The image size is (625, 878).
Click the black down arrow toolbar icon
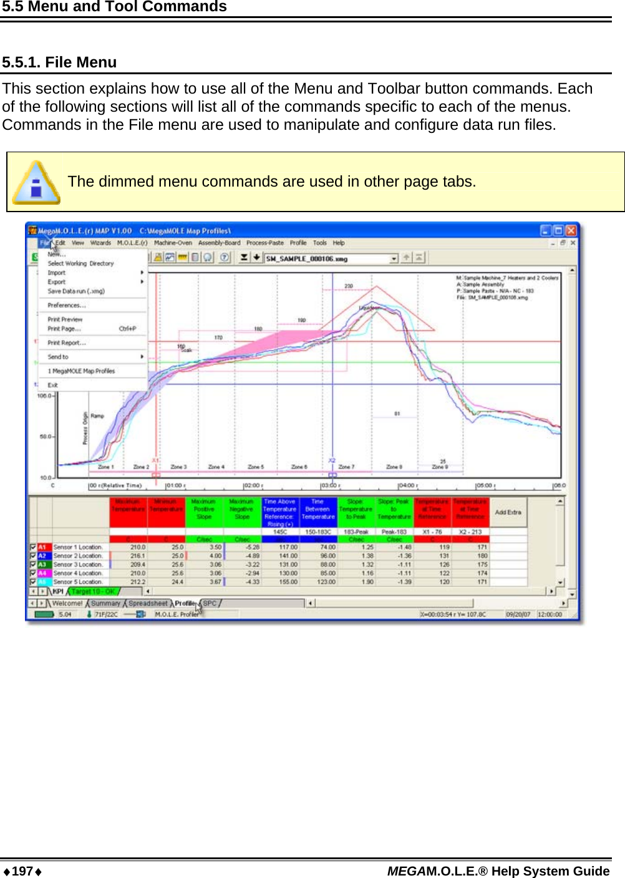point(256,257)
